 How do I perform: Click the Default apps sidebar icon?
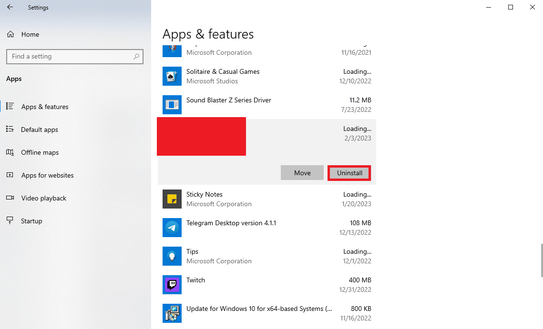pos(10,129)
